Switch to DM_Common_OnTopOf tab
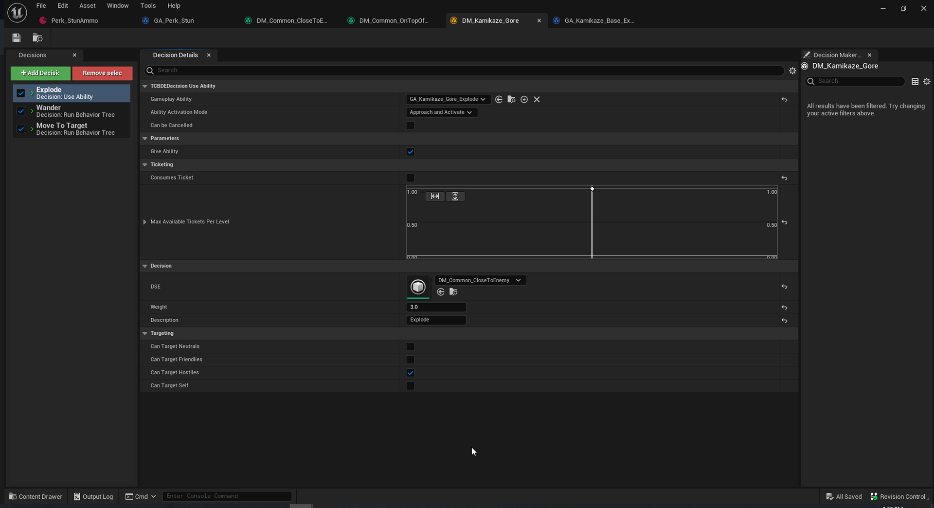Viewport: 934px width, 508px height. click(x=394, y=20)
